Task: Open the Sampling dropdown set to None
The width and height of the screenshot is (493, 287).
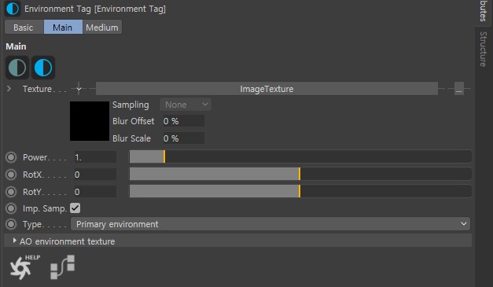Action: click(x=186, y=105)
